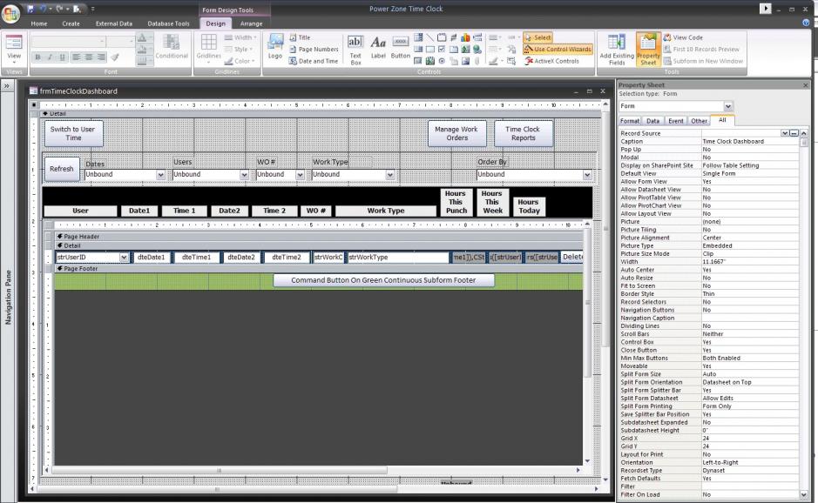Select the Button control tool

point(400,47)
